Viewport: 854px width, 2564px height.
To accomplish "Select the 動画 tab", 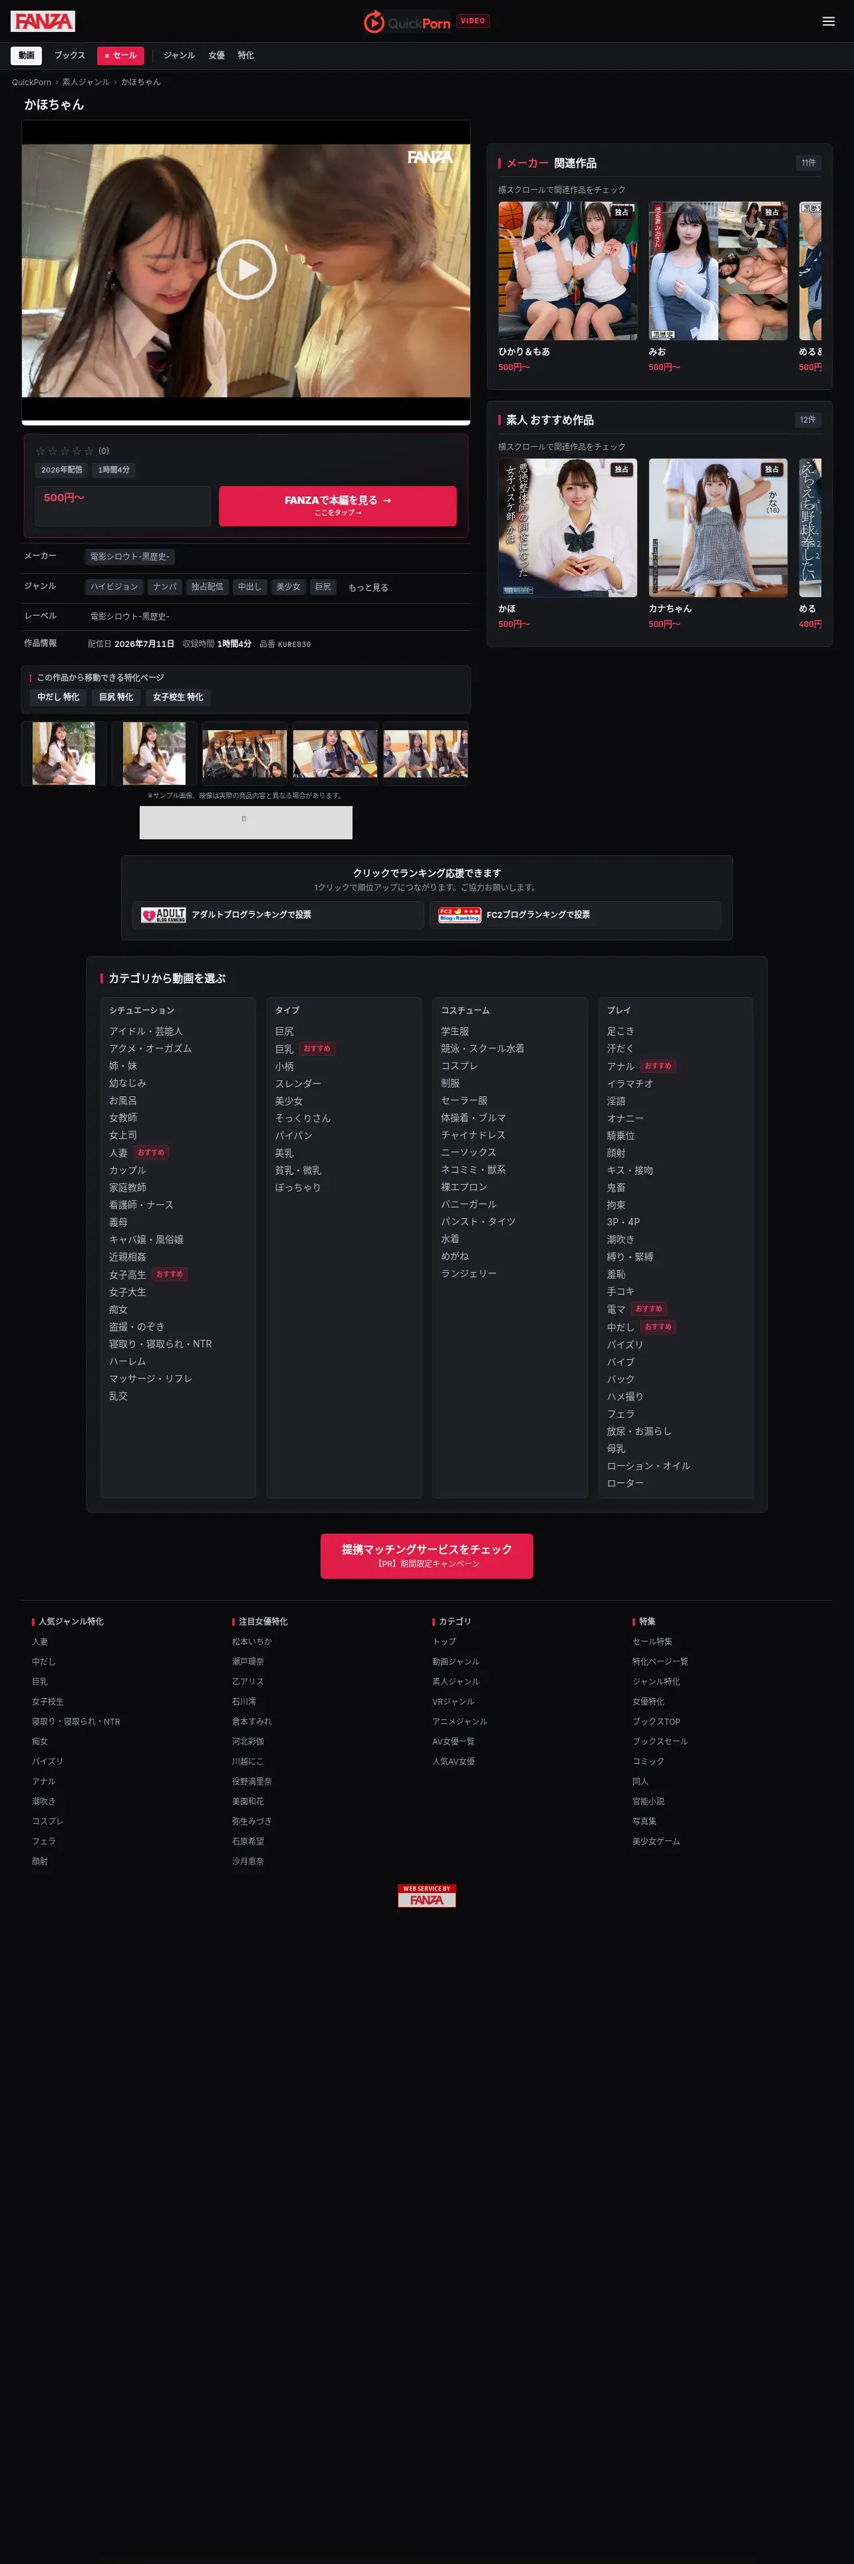I will [27, 56].
